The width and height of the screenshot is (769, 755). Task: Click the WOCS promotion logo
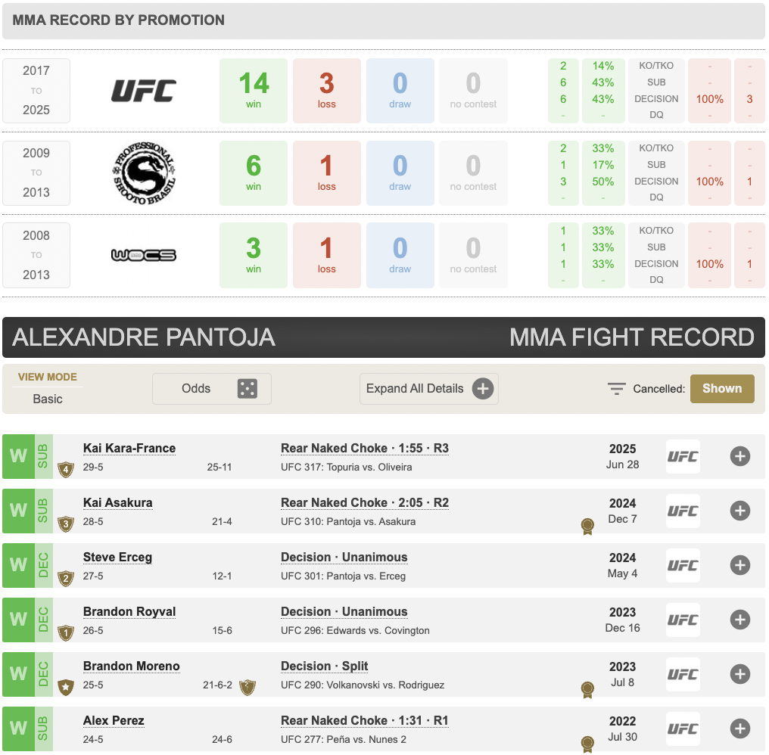point(144,255)
